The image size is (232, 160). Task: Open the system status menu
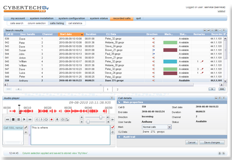click(x=99, y=18)
